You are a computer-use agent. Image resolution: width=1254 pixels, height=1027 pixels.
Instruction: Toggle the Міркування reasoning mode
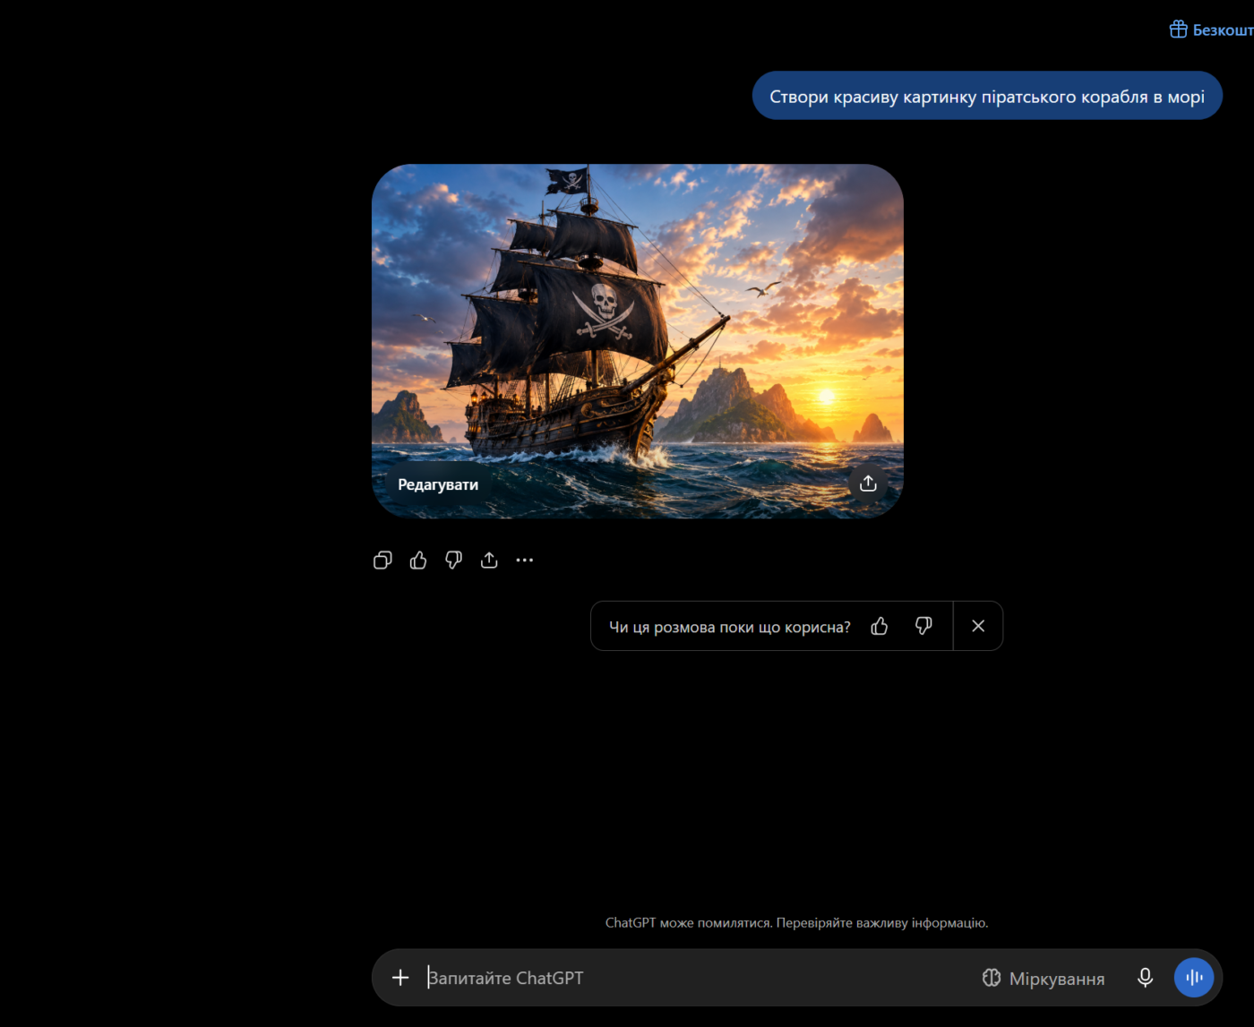(1044, 979)
